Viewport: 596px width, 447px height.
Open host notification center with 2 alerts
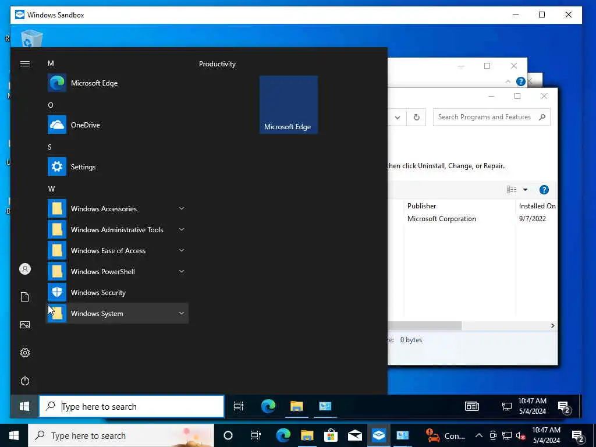pos(577,436)
